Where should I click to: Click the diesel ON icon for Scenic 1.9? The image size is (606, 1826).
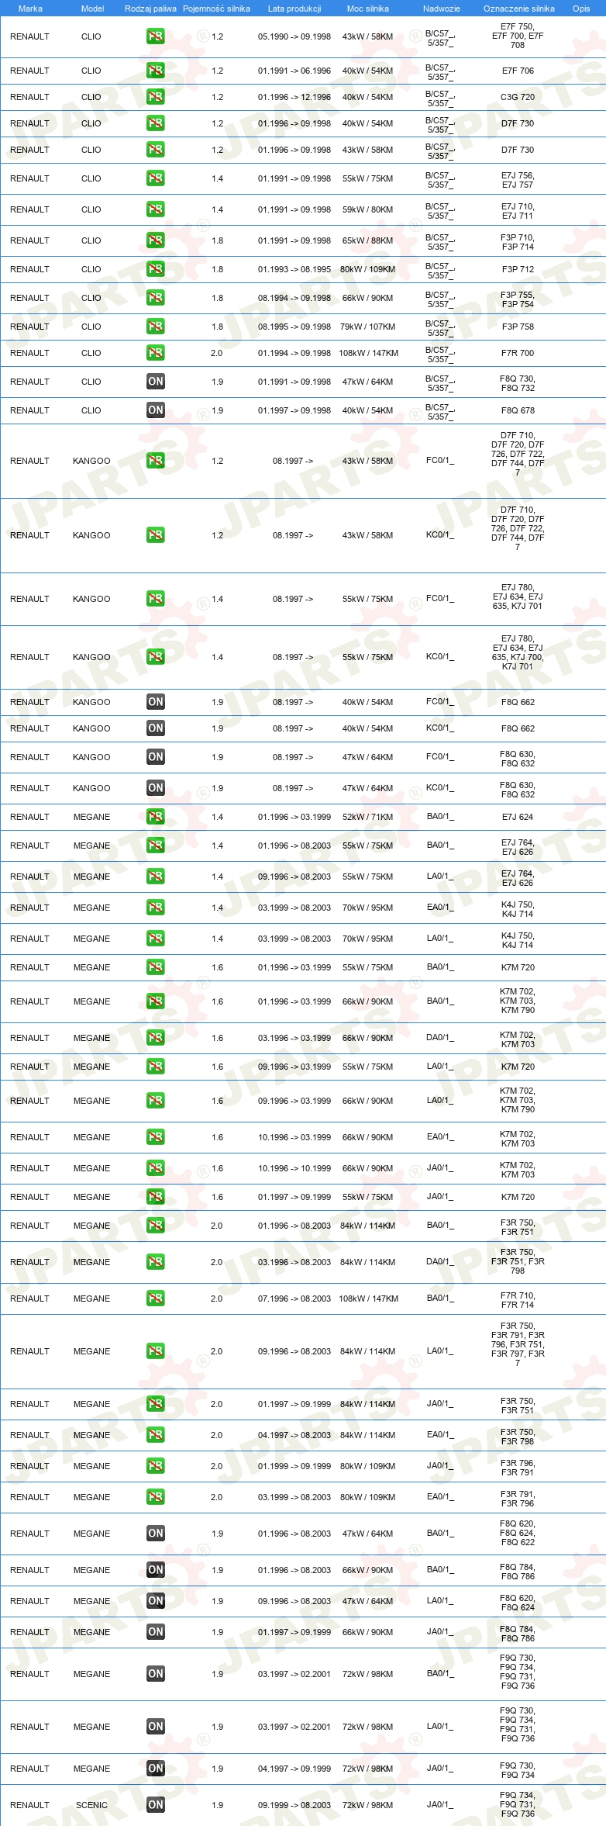click(156, 1805)
